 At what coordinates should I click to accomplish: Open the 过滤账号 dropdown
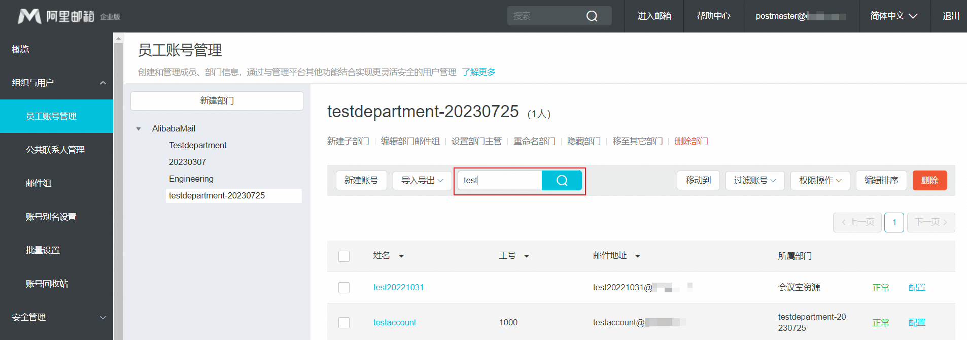755,181
